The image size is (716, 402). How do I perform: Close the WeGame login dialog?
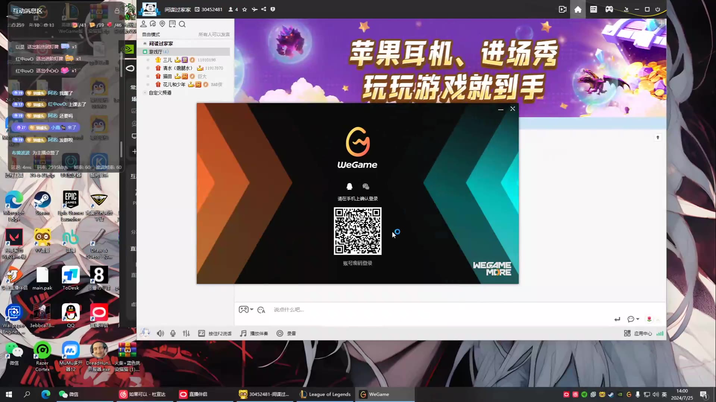[513, 109]
